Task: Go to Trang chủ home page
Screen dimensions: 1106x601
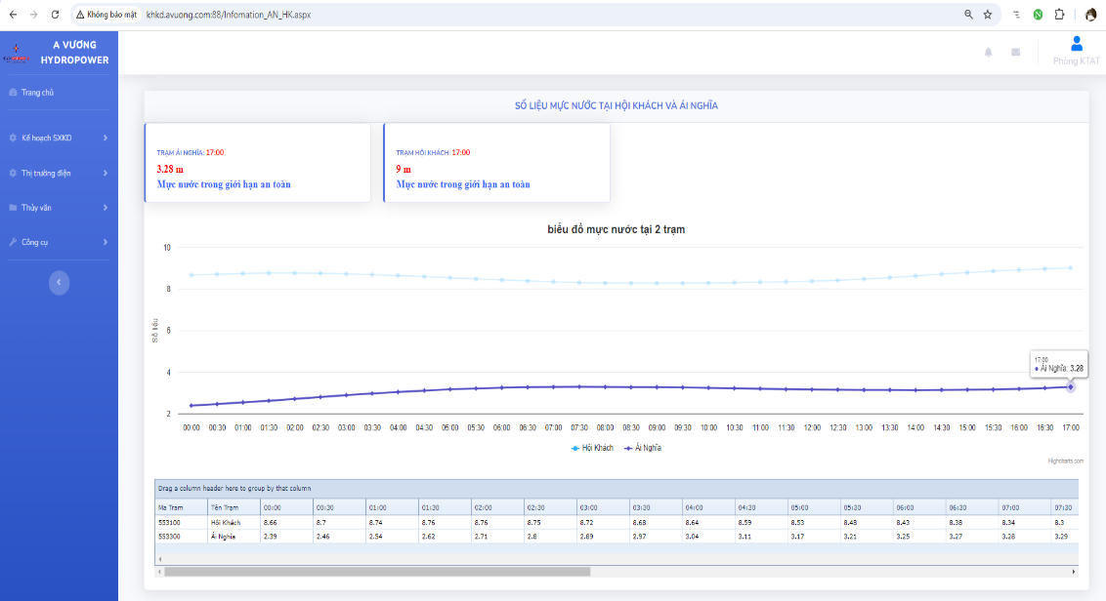Action: (x=37, y=93)
